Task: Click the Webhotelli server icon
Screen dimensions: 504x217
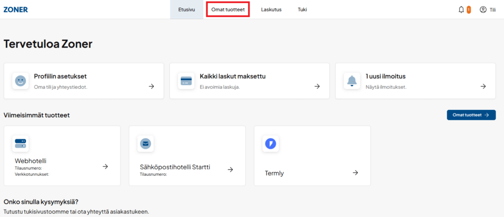Action: click(20, 143)
